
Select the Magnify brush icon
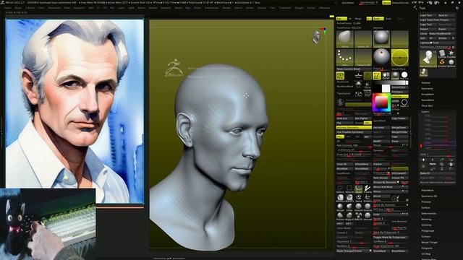click(349, 216)
